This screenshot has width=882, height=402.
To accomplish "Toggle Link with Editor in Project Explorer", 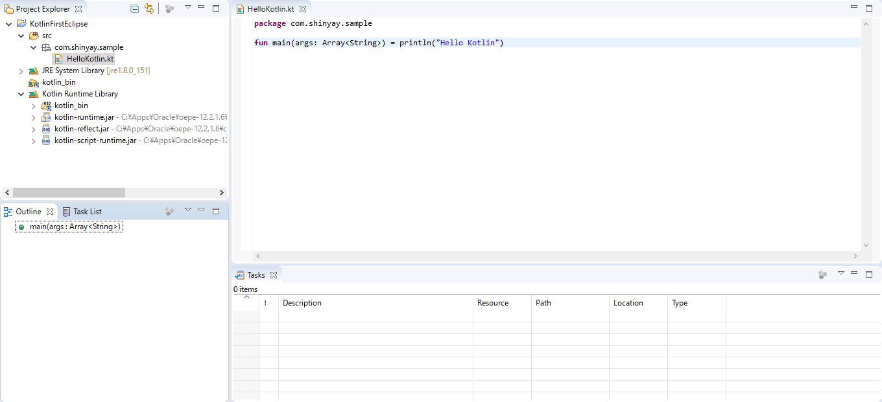I will [x=149, y=8].
